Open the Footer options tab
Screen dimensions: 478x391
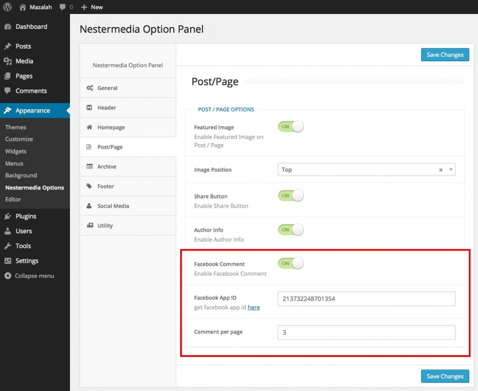point(128,186)
